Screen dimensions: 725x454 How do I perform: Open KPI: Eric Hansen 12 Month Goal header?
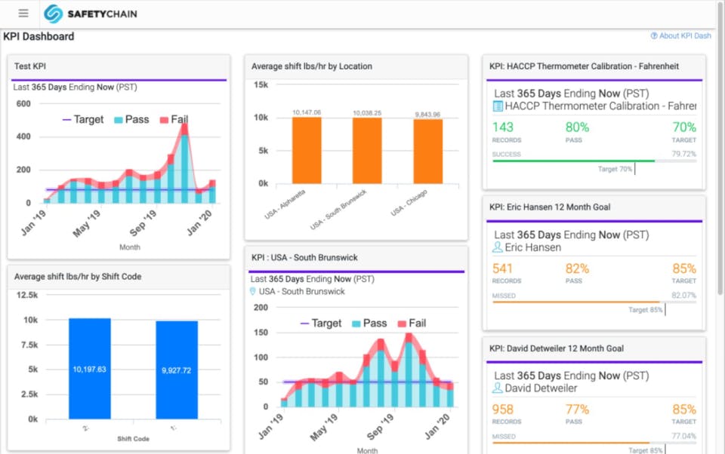[550, 207]
